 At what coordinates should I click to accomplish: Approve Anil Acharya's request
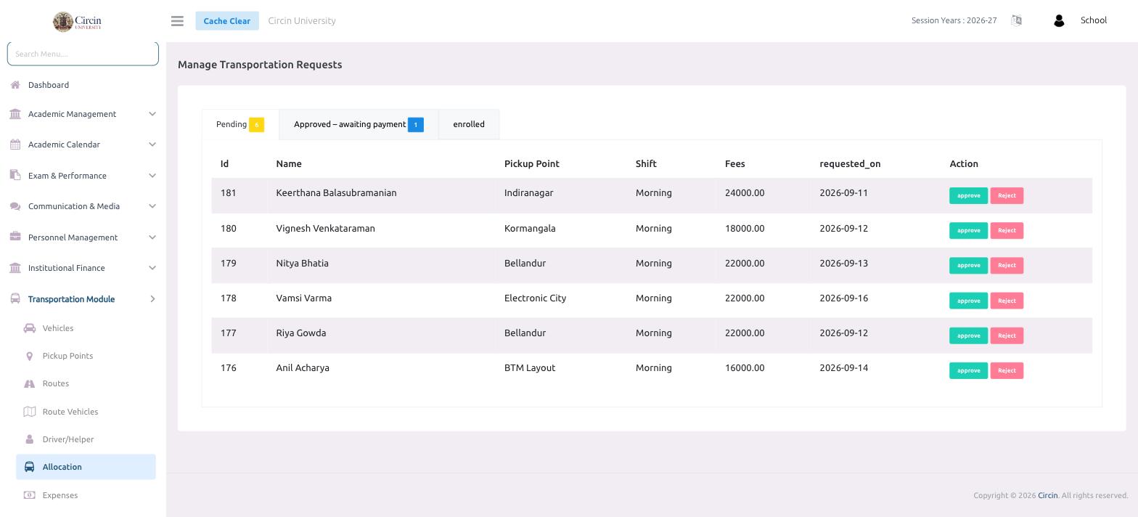point(968,370)
